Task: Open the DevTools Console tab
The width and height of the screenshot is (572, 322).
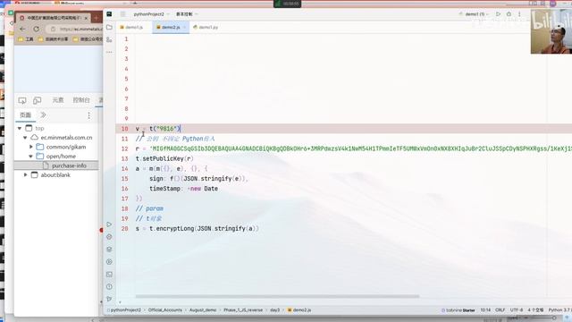Action: click(x=81, y=100)
